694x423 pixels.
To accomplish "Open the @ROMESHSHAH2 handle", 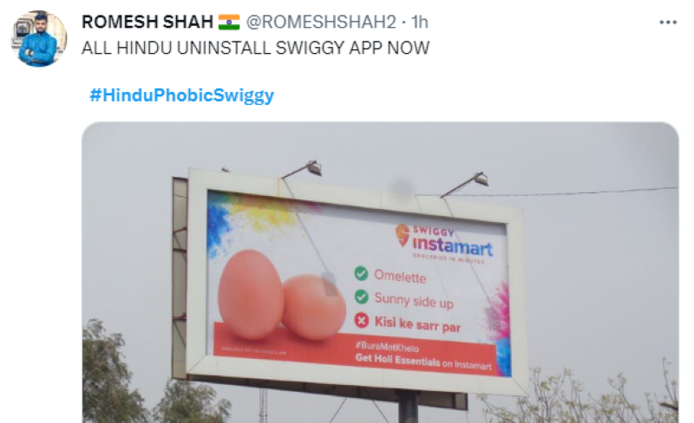I will pos(321,23).
